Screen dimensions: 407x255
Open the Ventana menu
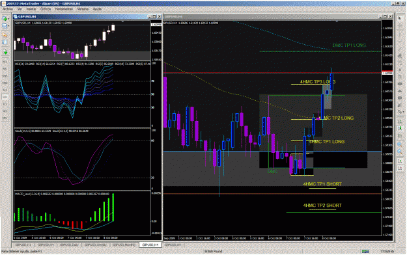tap(83, 9)
